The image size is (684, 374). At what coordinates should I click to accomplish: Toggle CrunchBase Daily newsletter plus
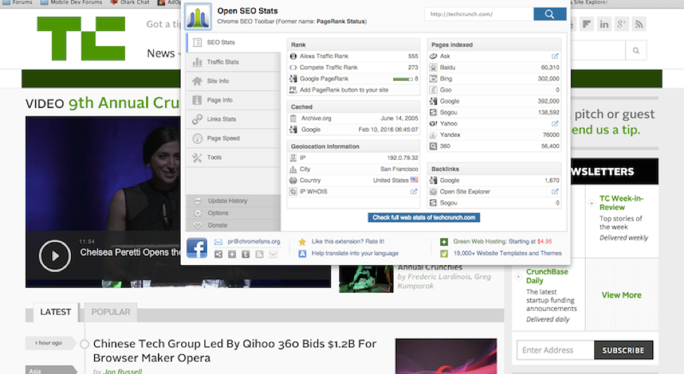pos(518,276)
